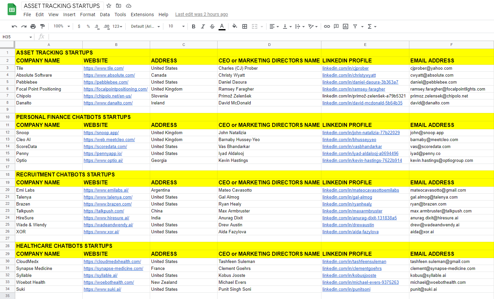Open merge cells options dropdown
This screenshot has width=494, height=299.
click(x=262, y=26)
